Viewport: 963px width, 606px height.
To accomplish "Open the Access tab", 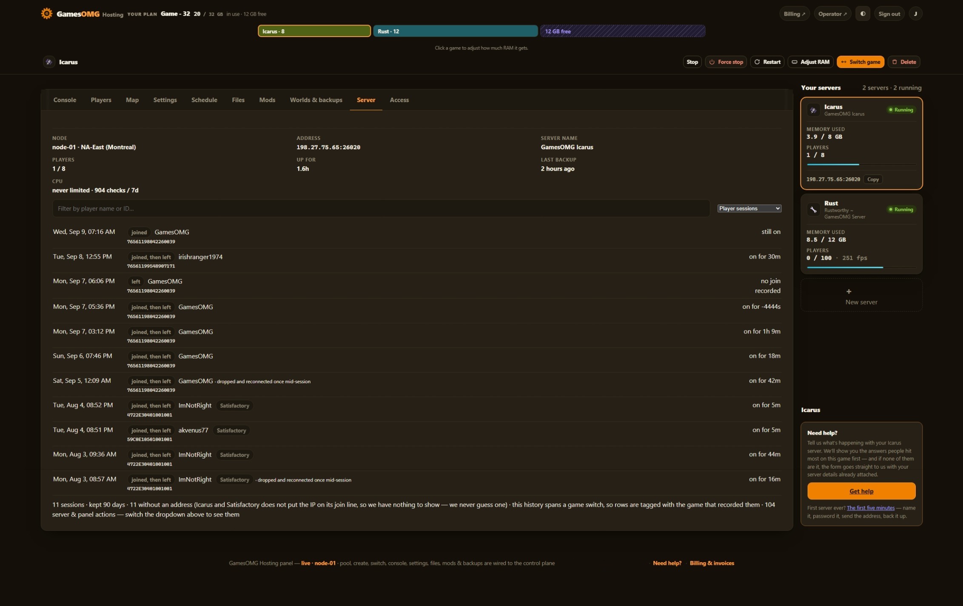I will coord(399,100).
